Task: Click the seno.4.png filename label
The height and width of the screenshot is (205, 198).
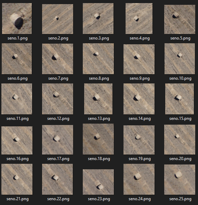Action: 140,38
